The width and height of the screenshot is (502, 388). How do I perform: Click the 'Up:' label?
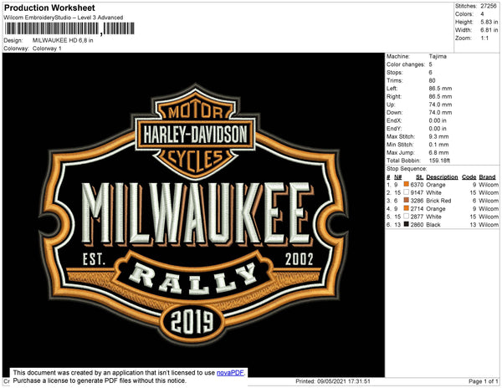coord(391,105)
